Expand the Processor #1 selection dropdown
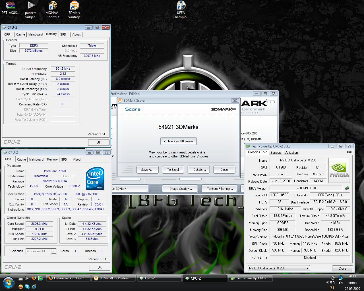364x291 pixels. click(x=54, y=251)
